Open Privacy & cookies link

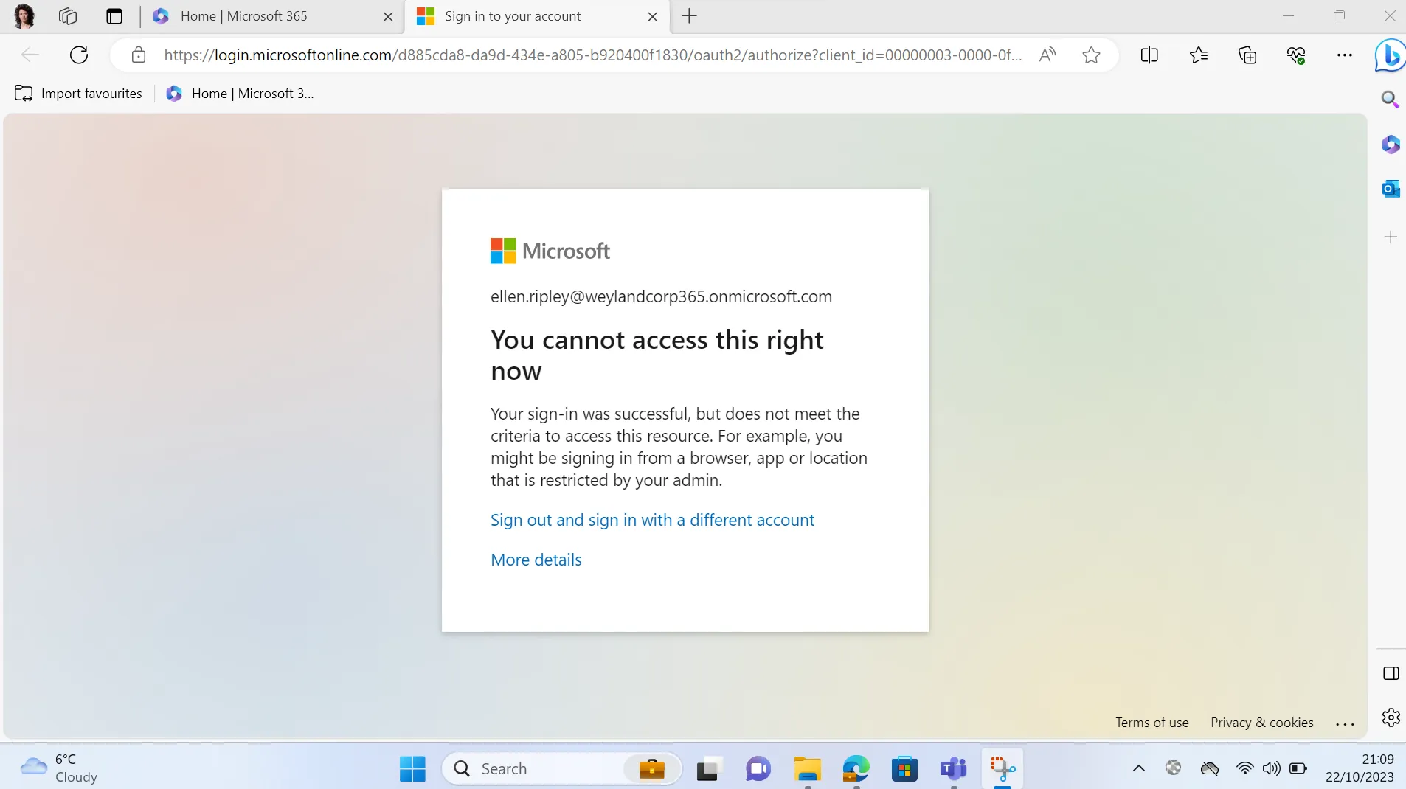coord(1261,723)
